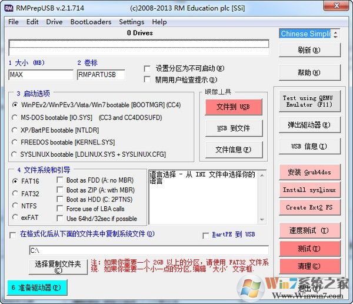Click the size field containing MAX
353x304 pixels.
pyautogui.click(x=41, y=75)
